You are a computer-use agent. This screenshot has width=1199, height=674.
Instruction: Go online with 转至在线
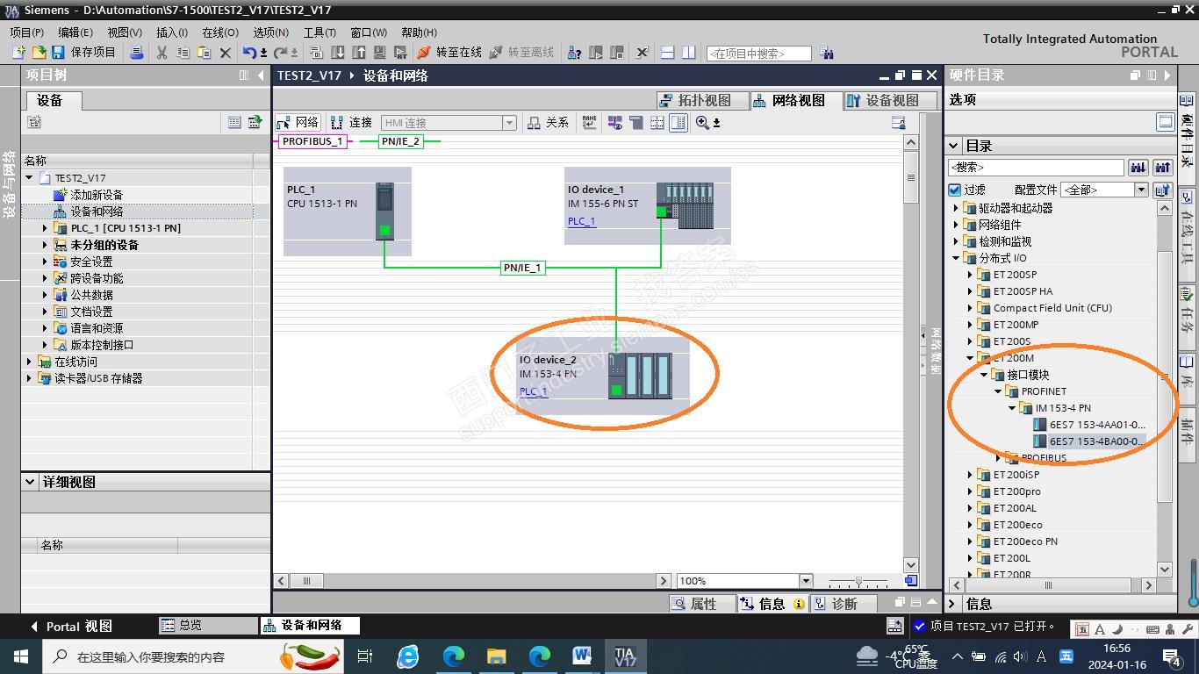click(x=449, y=53)
